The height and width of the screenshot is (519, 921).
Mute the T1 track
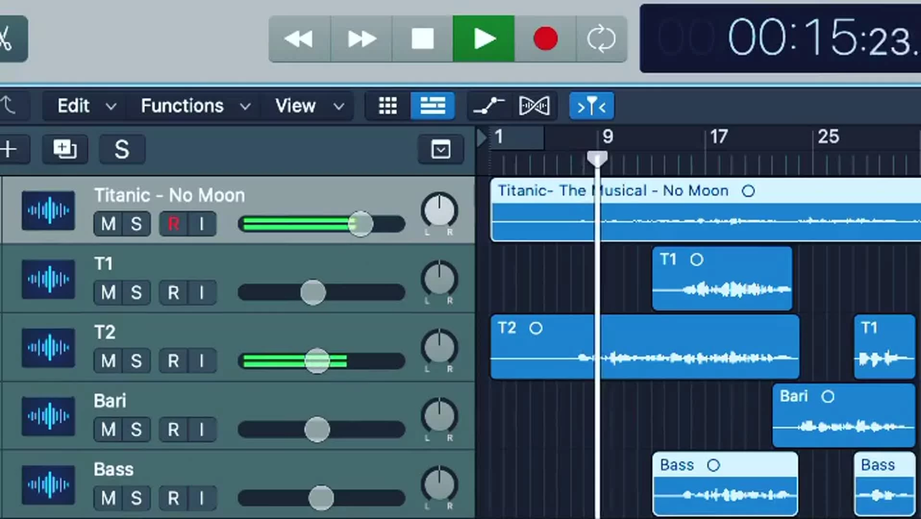(x=108, y=293)
